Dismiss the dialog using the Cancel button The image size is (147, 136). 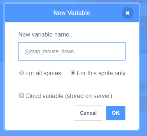[x=88, y=113]
